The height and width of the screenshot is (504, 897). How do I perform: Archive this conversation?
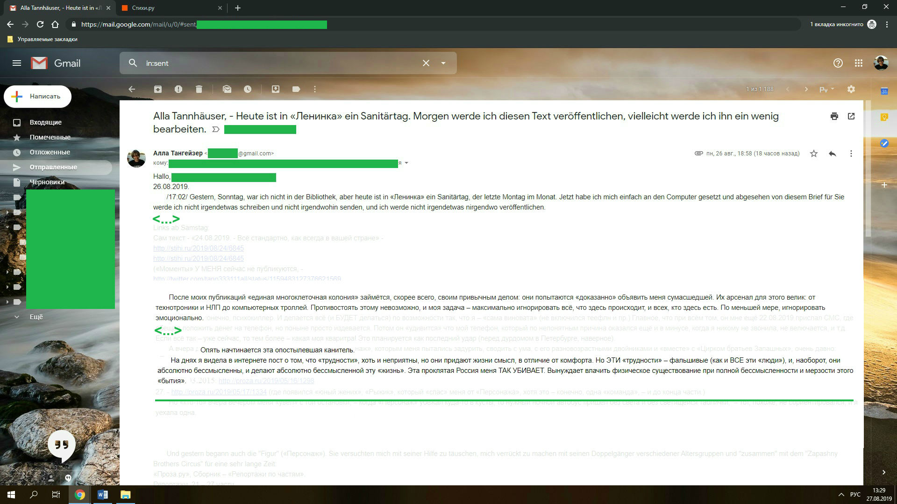[158, 89]
